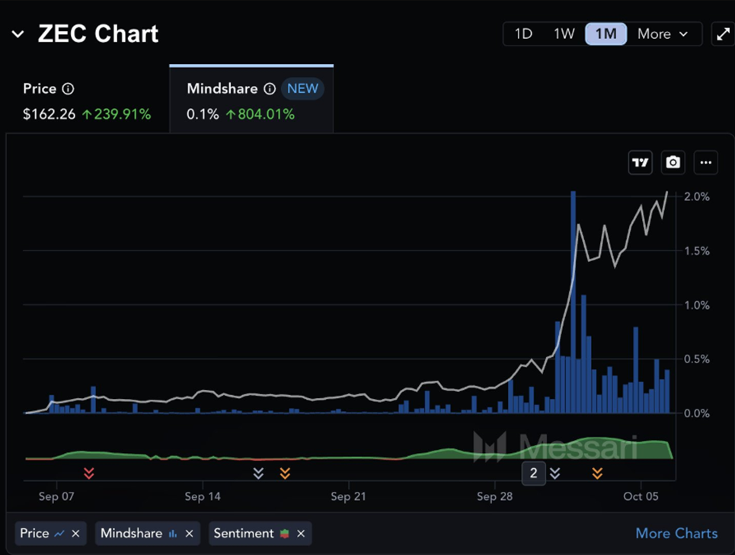This screenshot has height=555, width=735.
Task: Open the More Charts link
Action: (676, 533)
